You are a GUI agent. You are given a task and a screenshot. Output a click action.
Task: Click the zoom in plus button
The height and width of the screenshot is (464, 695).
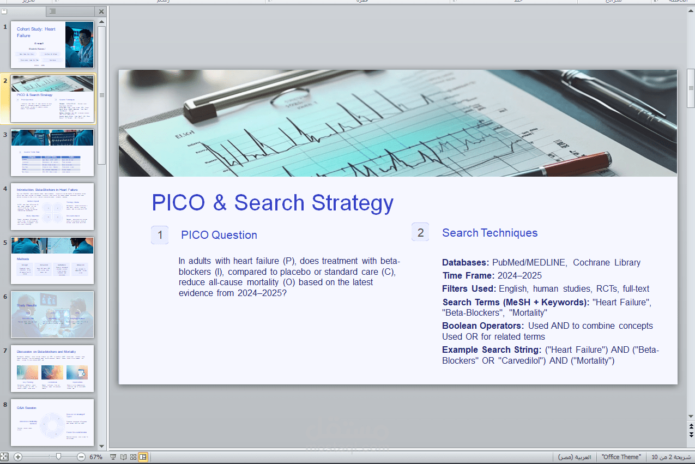tap(18, 457)
